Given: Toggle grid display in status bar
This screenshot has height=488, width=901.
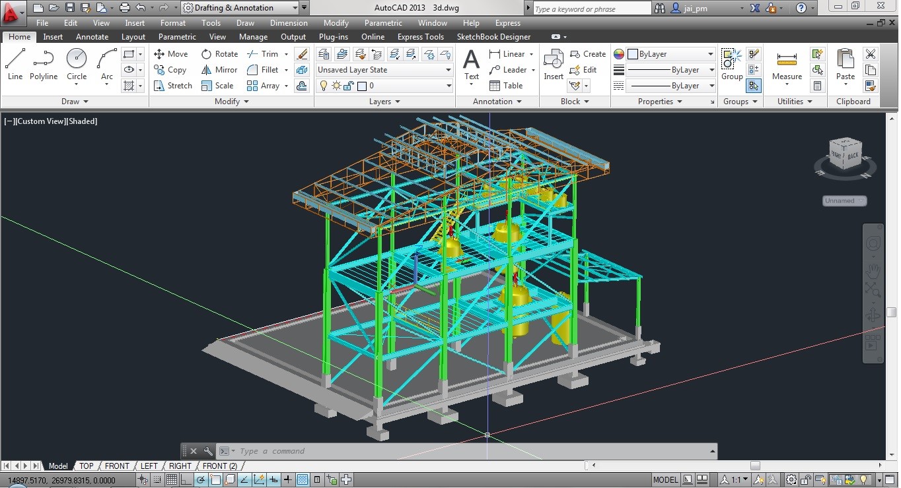Looking at the screenshot, I should [172, 480].
